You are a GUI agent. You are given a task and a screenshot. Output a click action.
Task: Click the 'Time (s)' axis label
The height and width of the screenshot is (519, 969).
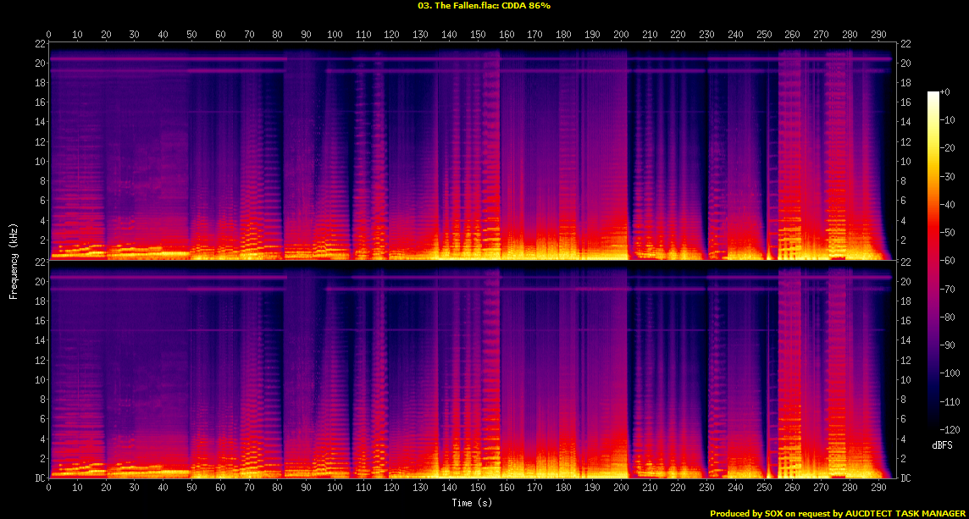point(472,503)
